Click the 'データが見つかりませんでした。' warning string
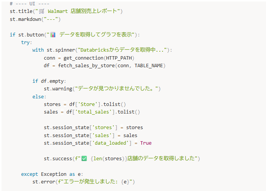The height and width of the screenshot is (191, 266). [116, 88]
